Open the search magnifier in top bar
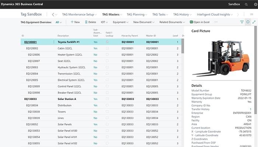 point(246,4)
